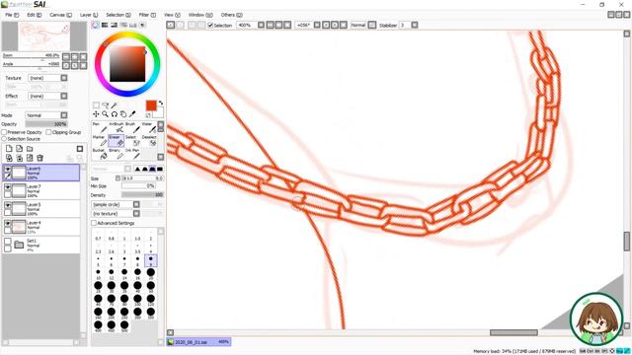The image size is (632, 355).
Task: Select the Eraser tool
Action: click(116, 141)
